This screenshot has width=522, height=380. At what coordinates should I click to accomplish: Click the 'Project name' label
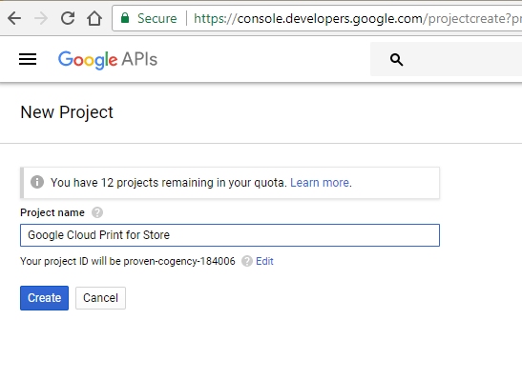(x=52, y=212)
